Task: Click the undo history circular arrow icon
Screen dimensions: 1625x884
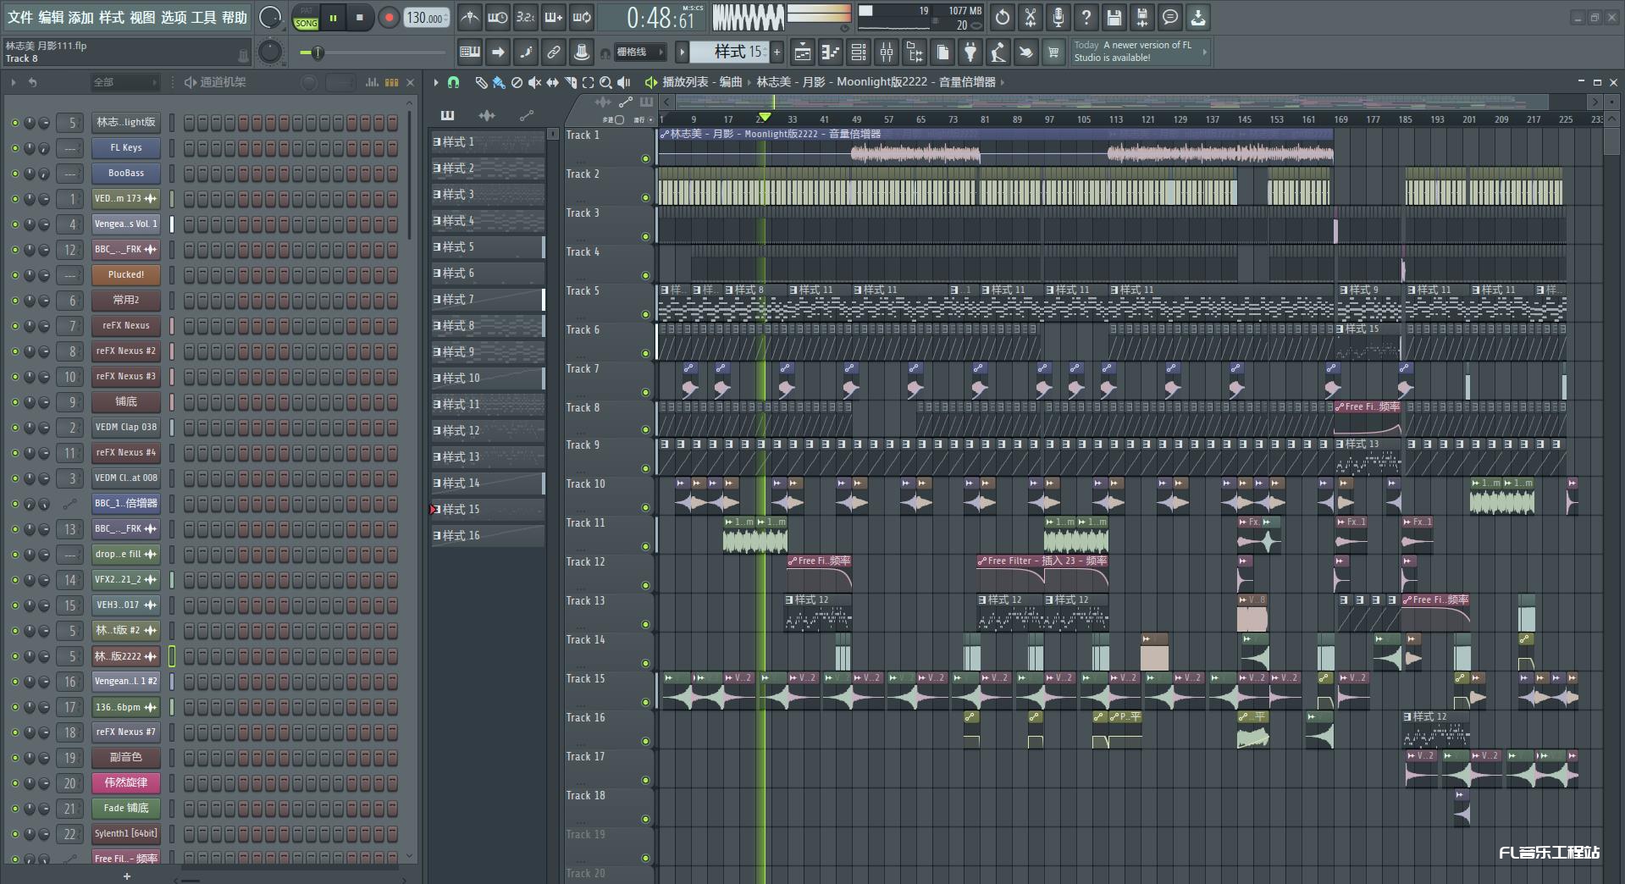Action: (1003, 17)
